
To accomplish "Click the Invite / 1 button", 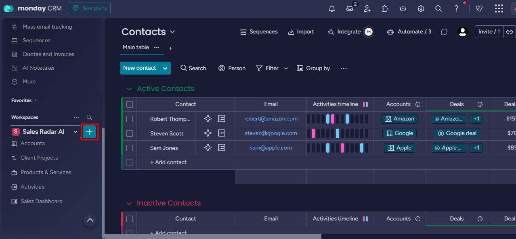I will pyautogui.click(x=489, y=32).
